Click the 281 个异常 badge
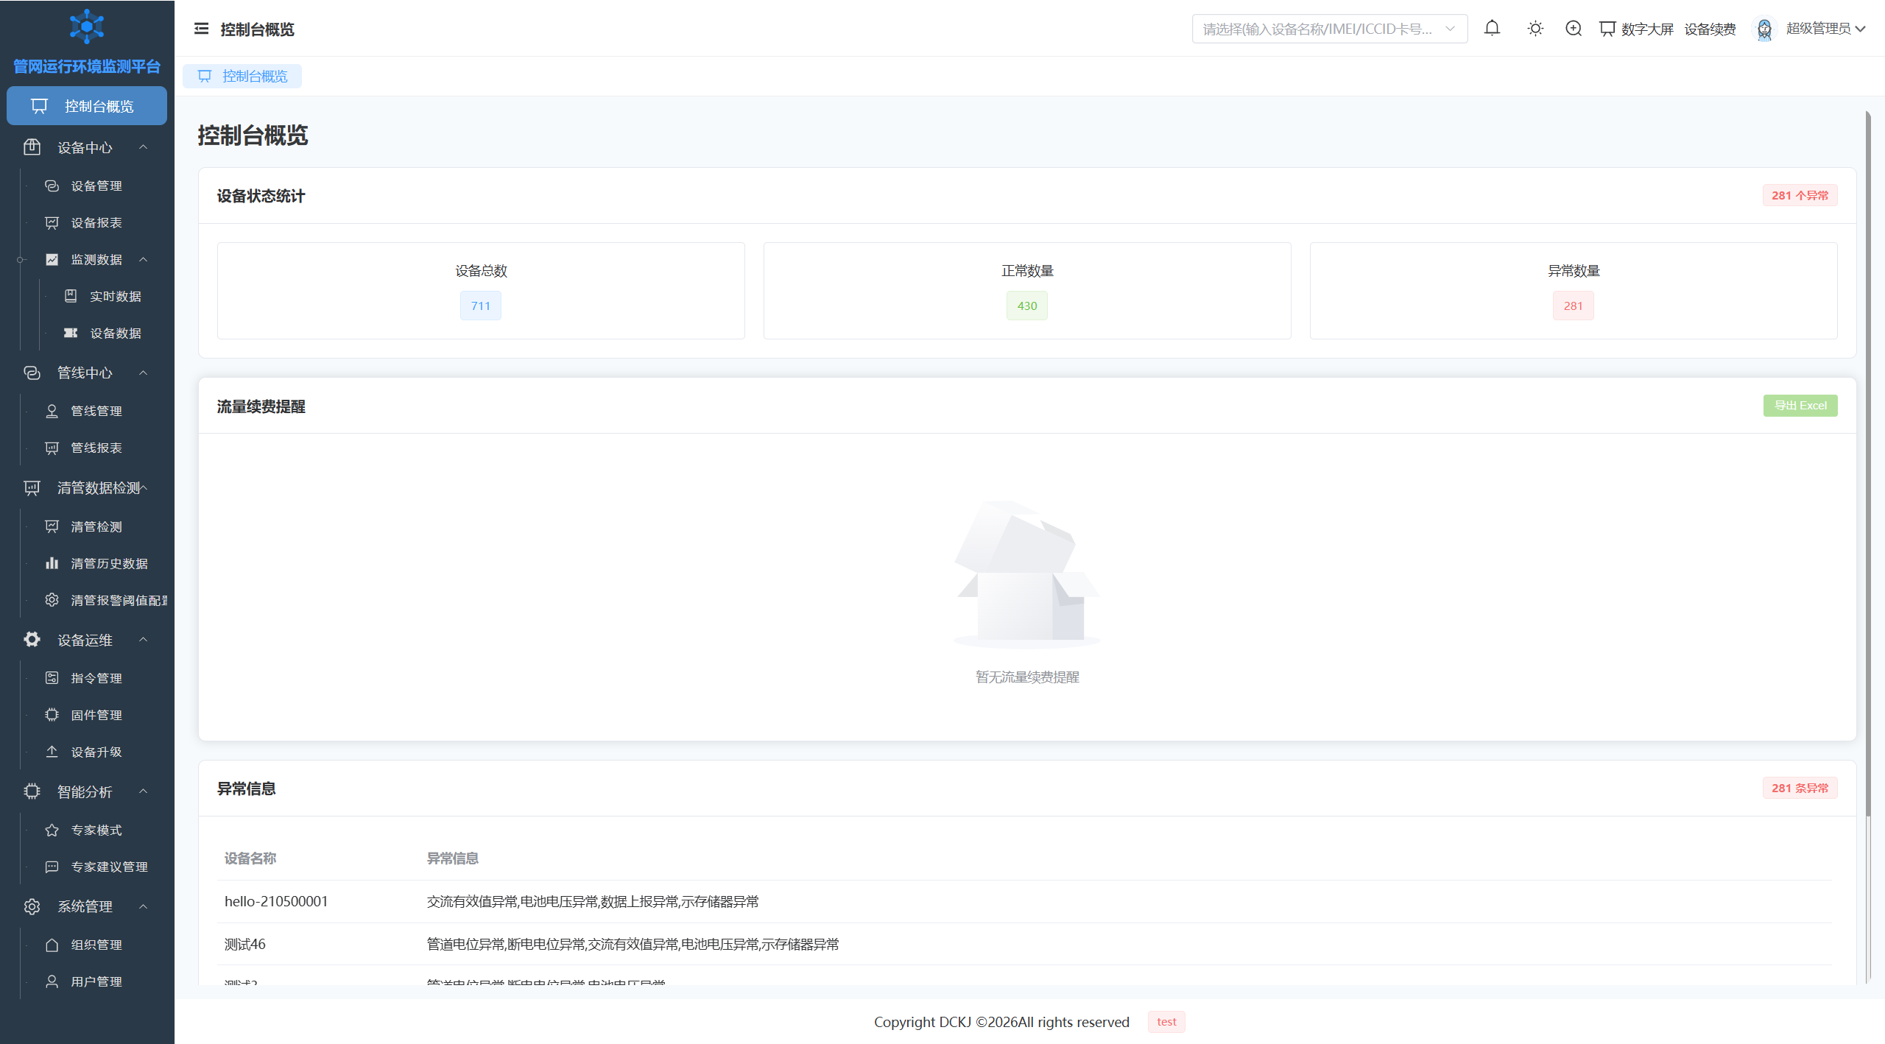 [1800, 195]
